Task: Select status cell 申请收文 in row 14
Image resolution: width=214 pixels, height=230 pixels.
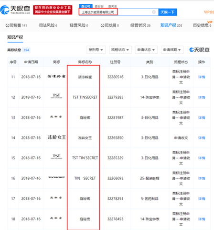Action: (x=181, y=138)
